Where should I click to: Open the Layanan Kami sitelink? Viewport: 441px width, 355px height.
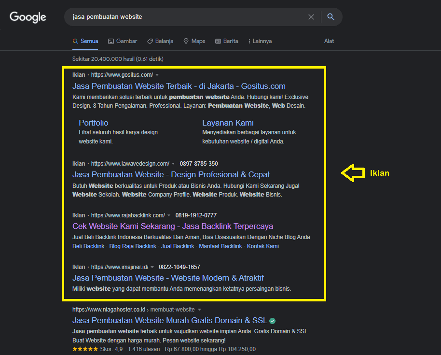228,123
